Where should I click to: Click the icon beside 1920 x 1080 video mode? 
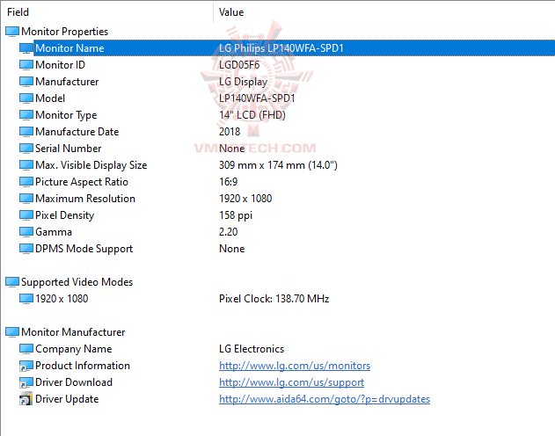coord(26,299)
